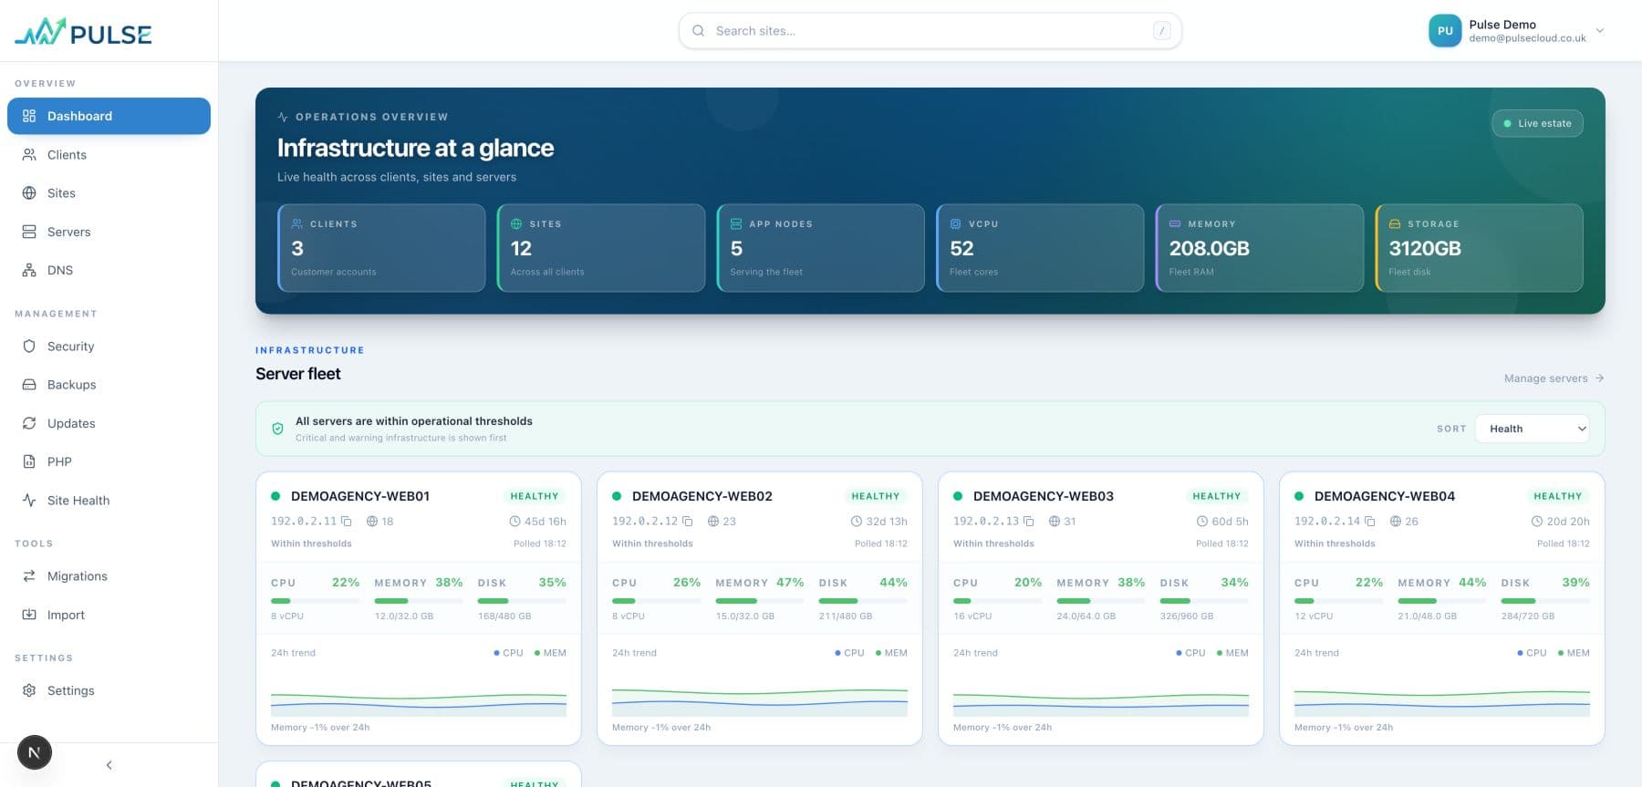Viewport: 1642px width, 787px height.
Task: Click the PHP file icon
Action: [29, 461]
